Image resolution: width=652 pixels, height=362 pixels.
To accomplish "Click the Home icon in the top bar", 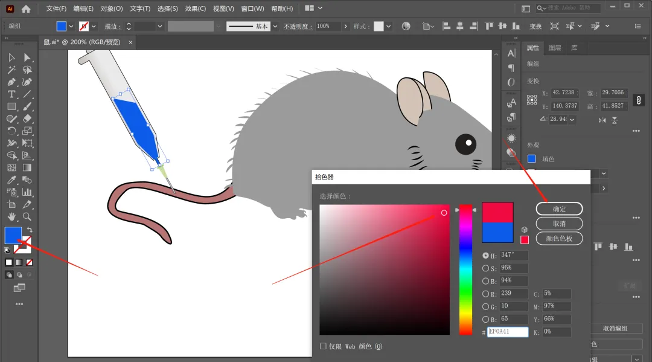I will click(x=26, y=8).
